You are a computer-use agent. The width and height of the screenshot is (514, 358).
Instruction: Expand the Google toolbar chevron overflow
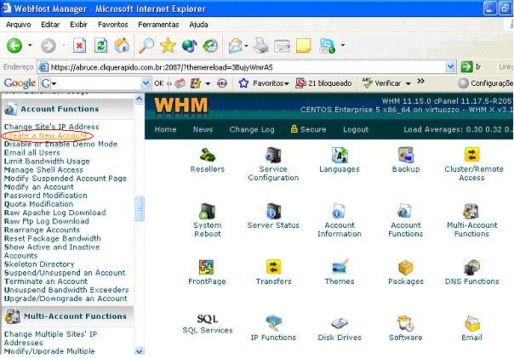(x=420, y=81)
